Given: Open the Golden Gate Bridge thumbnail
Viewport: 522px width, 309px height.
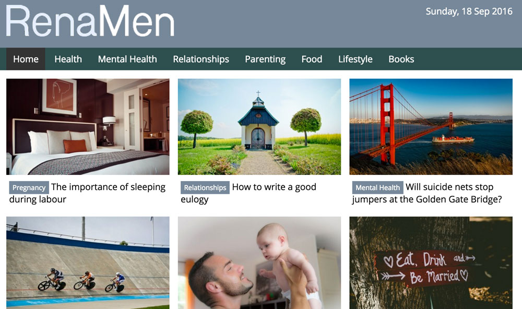Looking at the screenshot, I should 431,126.
